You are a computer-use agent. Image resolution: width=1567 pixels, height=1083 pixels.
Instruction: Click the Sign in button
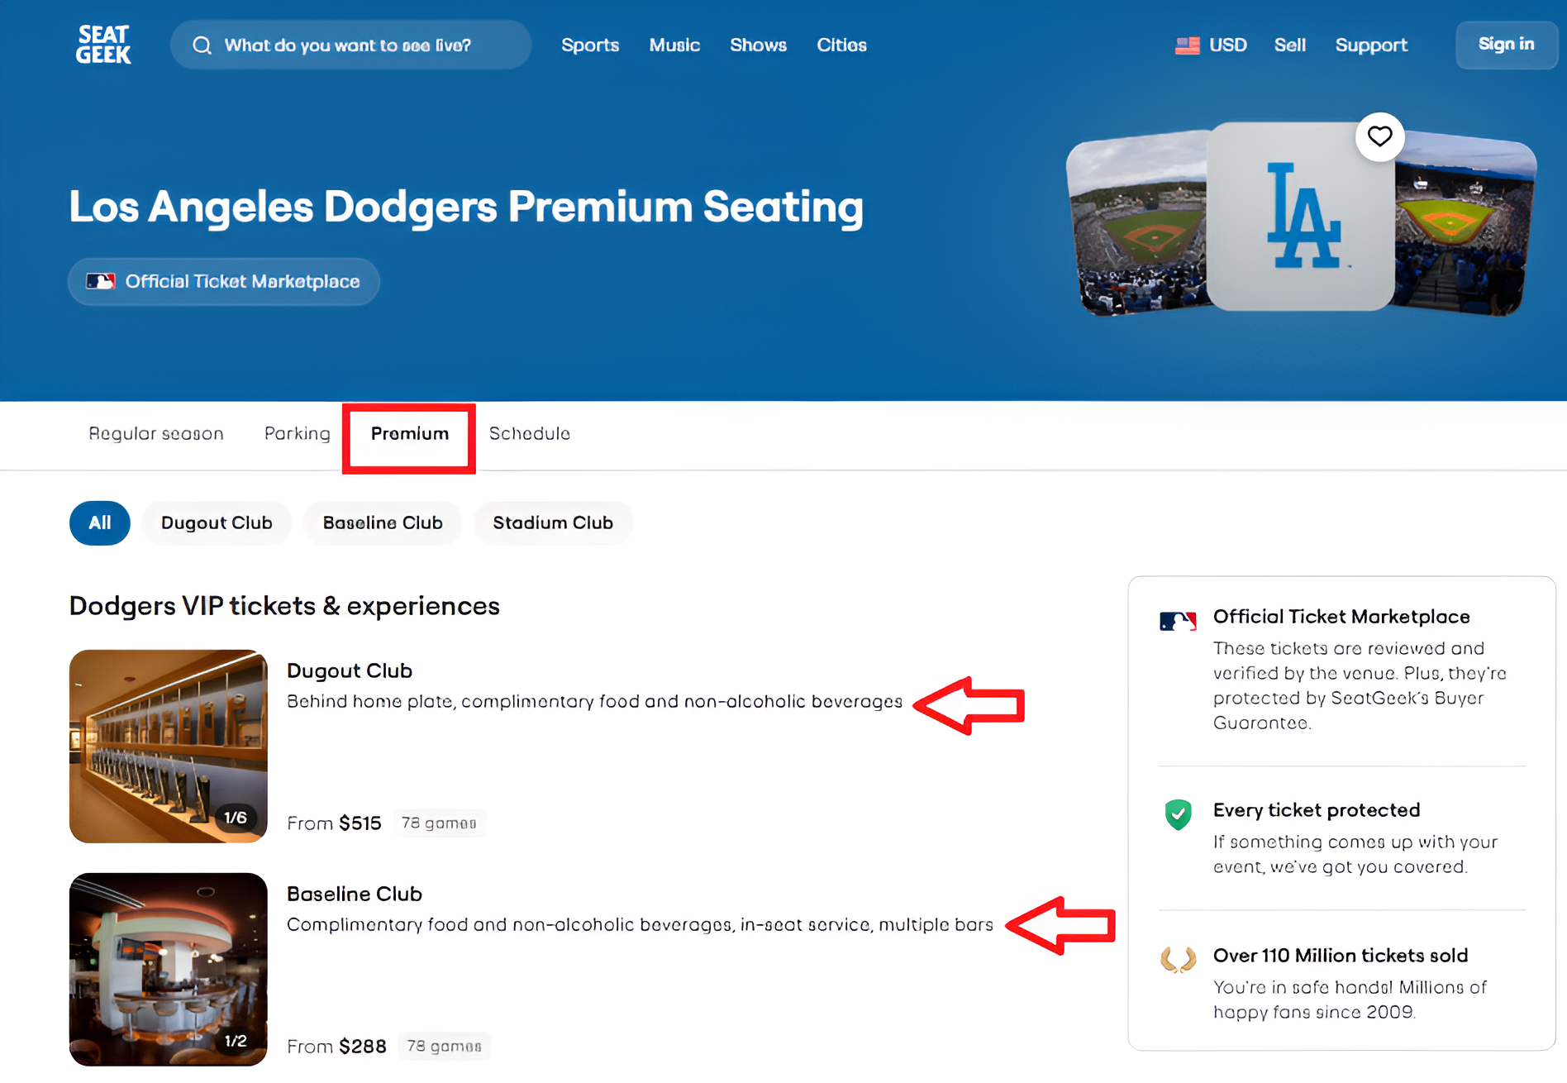pyautogui.click(x=1506, y=45)
